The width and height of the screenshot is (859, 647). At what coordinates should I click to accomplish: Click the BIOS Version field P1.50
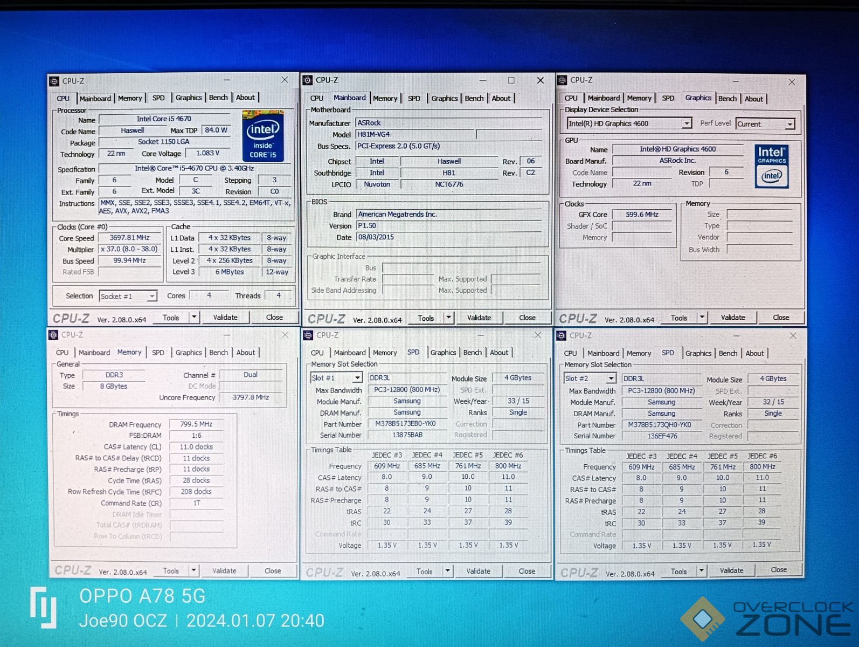448,226
